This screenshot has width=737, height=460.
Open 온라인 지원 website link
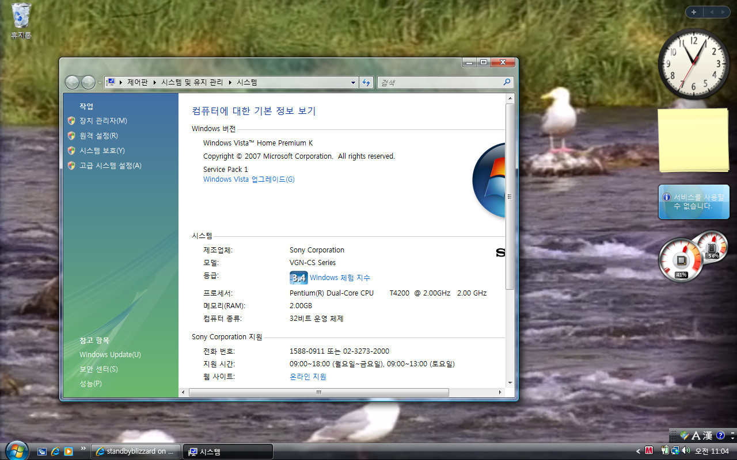tap(308, 377)
